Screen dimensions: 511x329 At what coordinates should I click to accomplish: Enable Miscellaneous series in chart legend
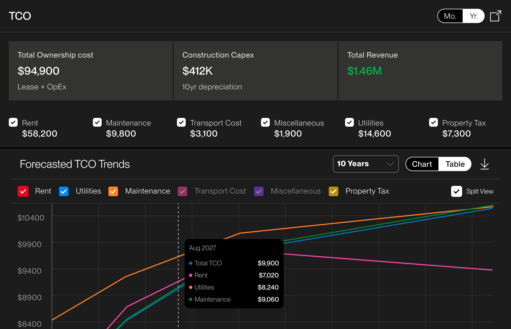(259, 191)
